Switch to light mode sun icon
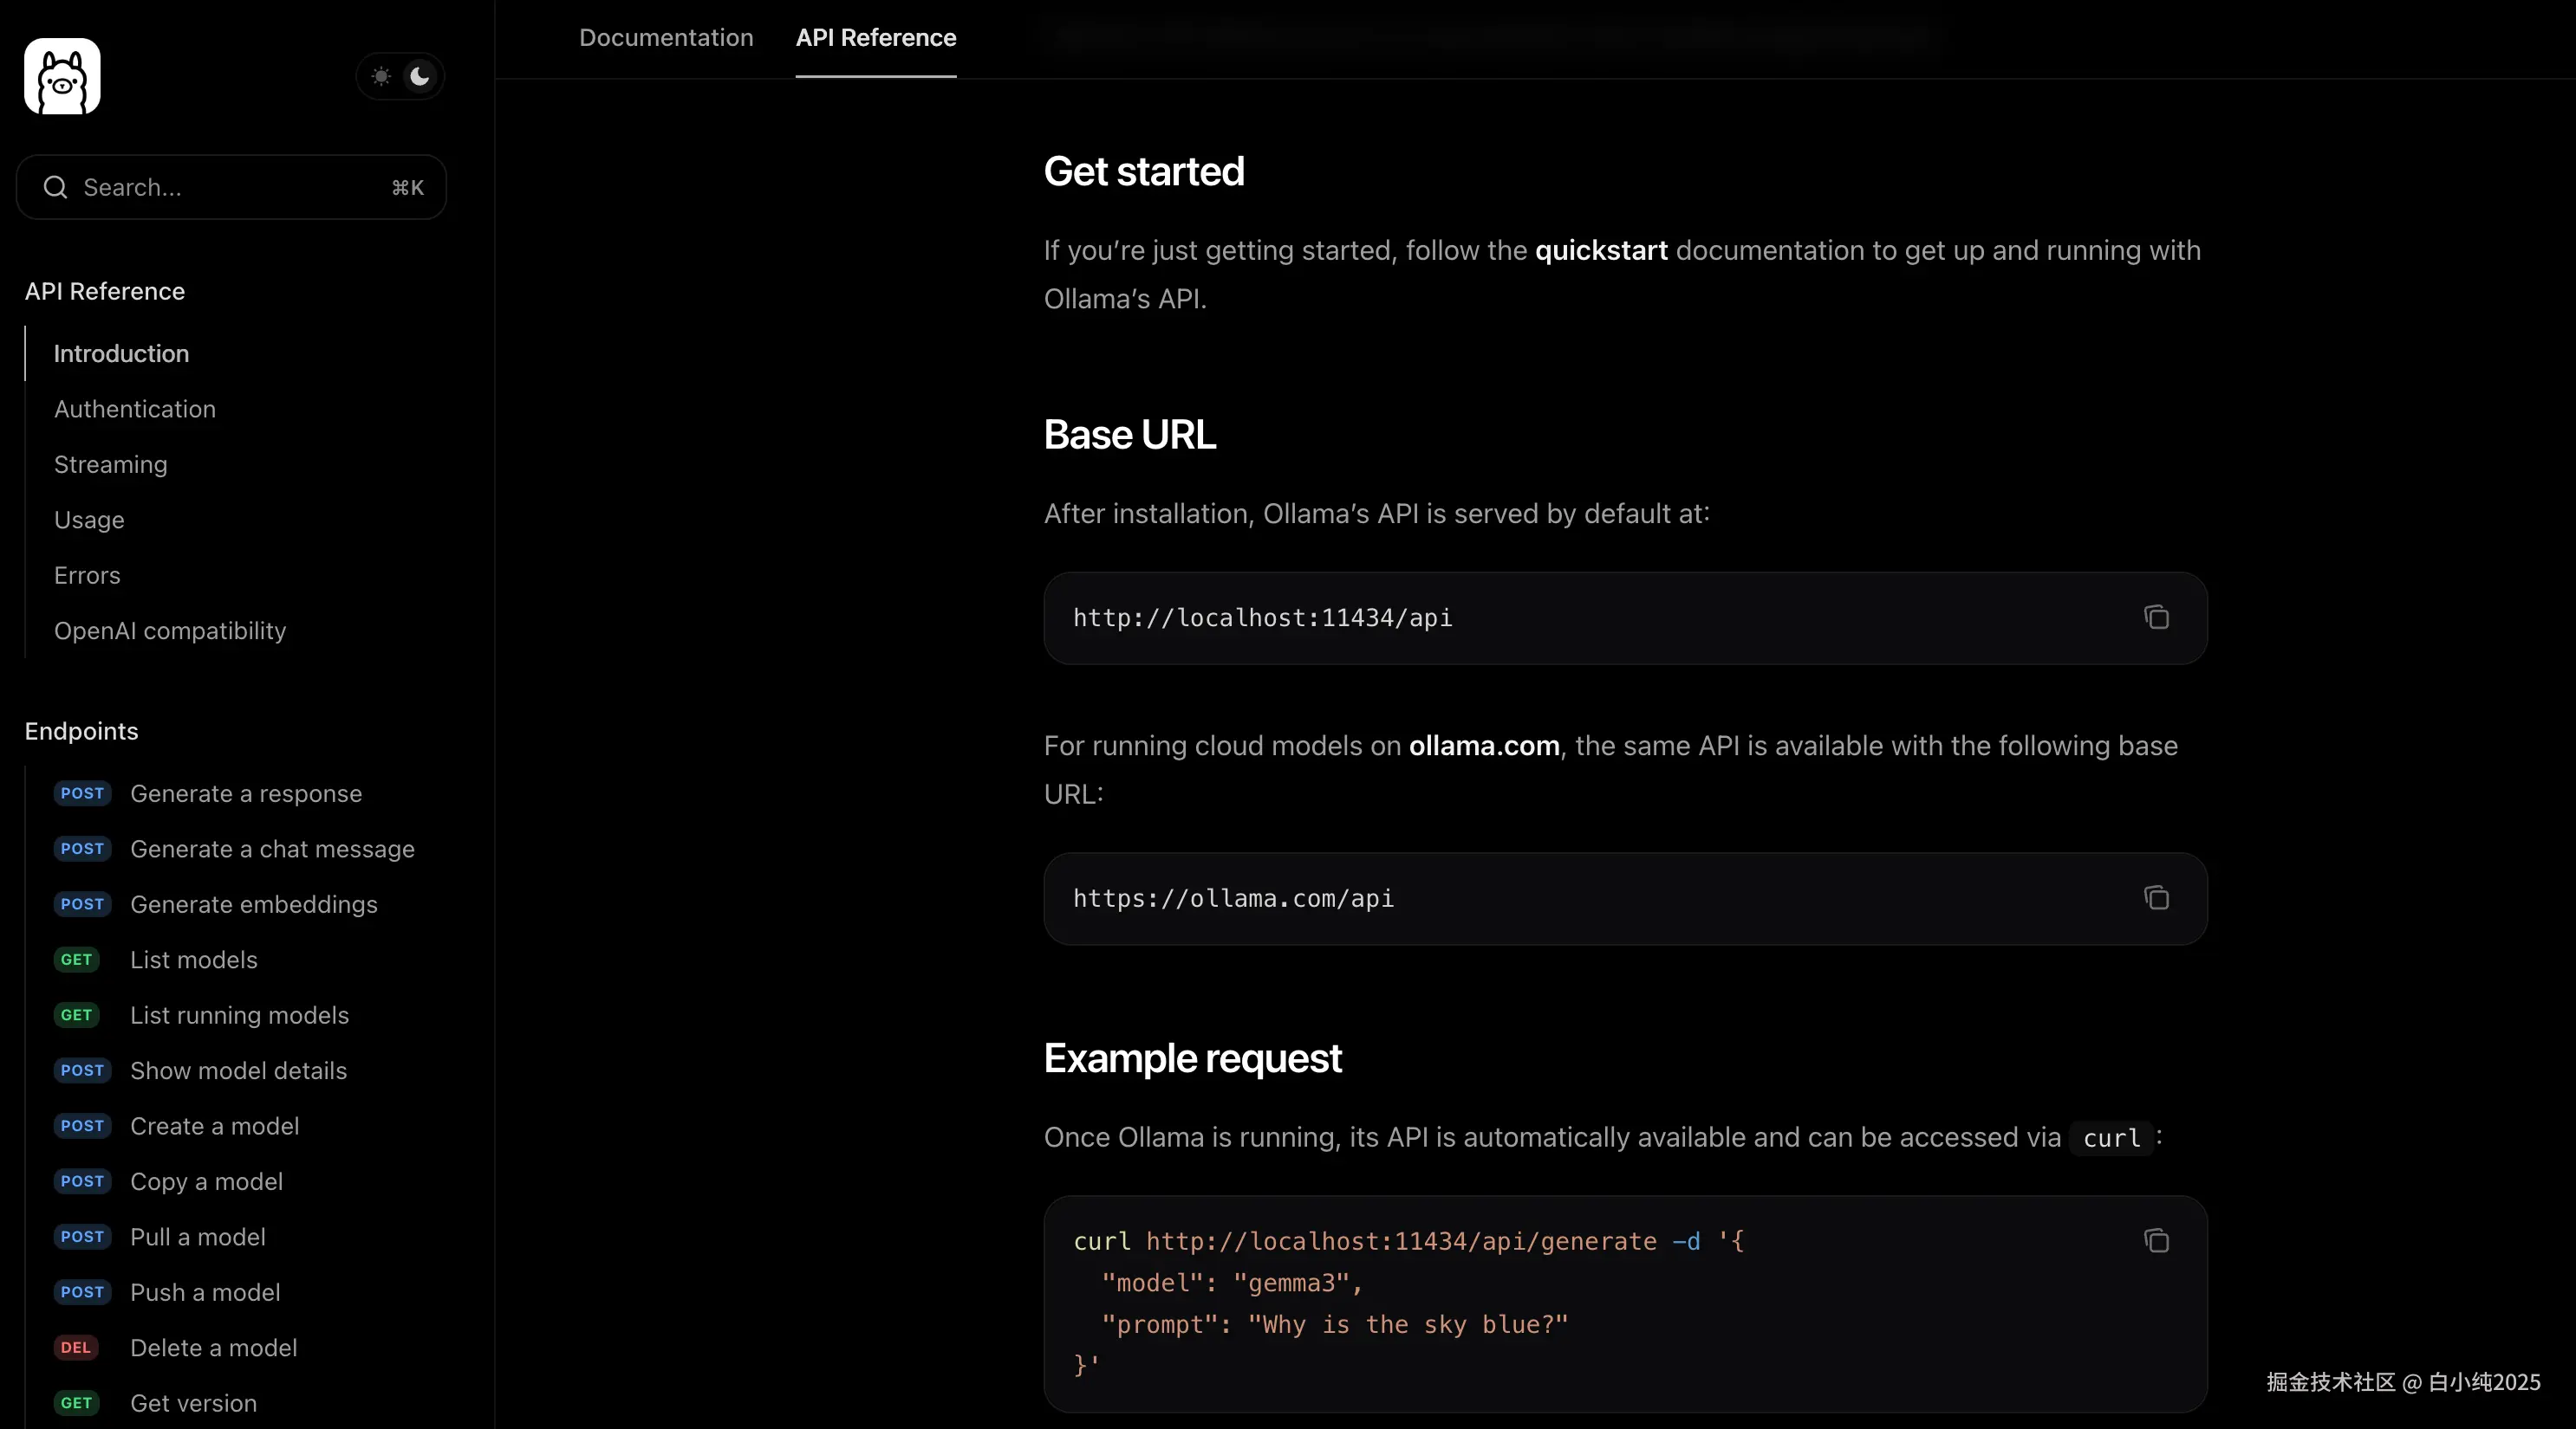The image size is (2576, 1429). tap(381, 76)
